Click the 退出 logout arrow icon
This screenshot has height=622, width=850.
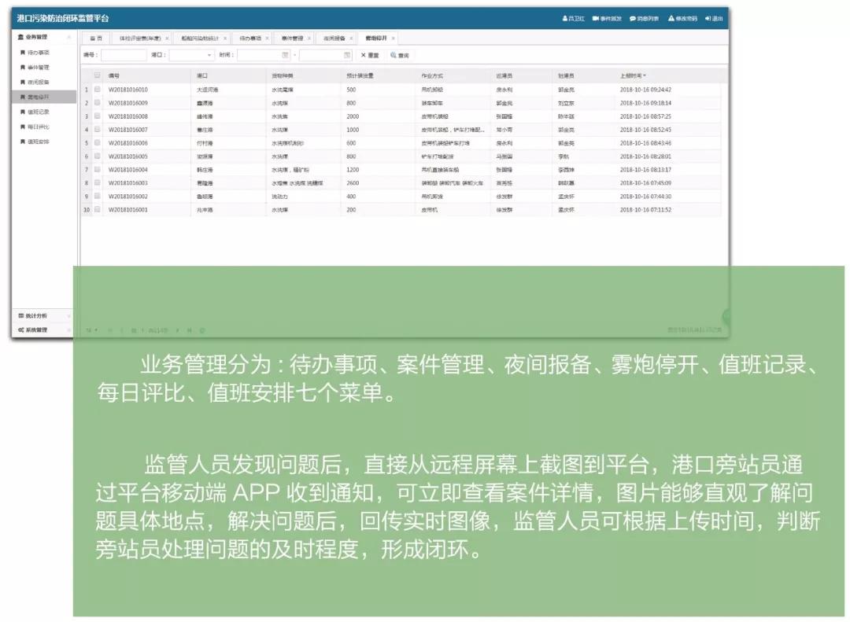[708, 18]
